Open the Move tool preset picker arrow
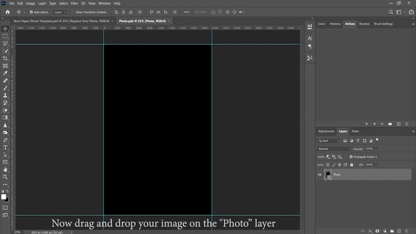Viewport: 416px width, 234px height. click(25, 12)
